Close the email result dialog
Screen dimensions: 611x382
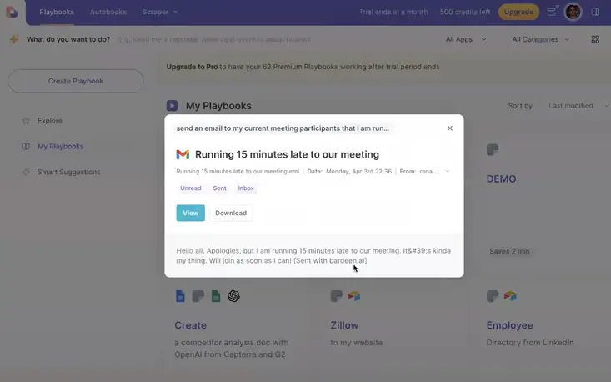point(450,128)
